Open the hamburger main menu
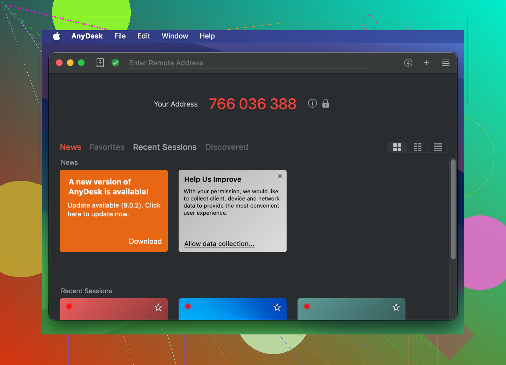Screen dimensions: 506x365 (x=445, y=62)
